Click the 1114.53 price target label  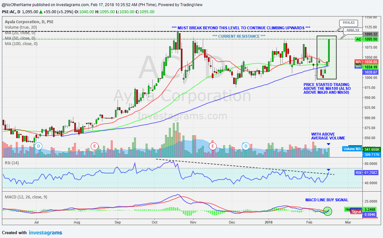click(x=348, y=23)
